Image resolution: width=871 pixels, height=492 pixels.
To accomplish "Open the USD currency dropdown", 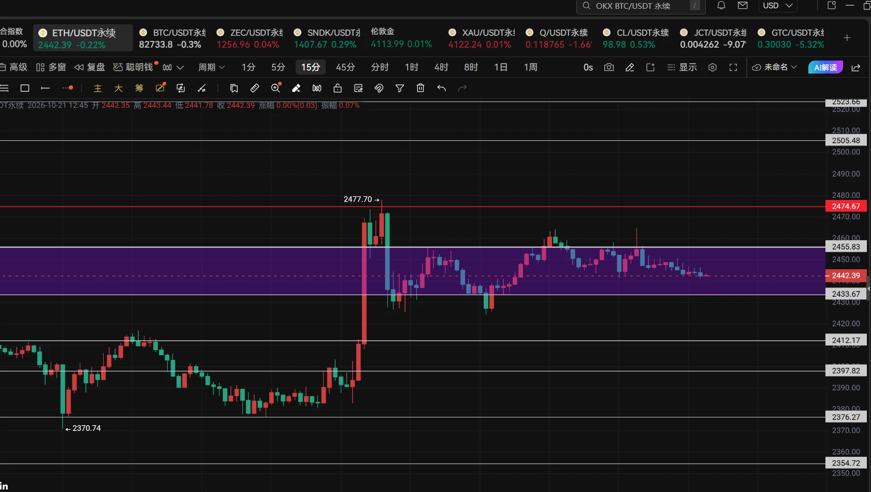I will tap(778, 6).
